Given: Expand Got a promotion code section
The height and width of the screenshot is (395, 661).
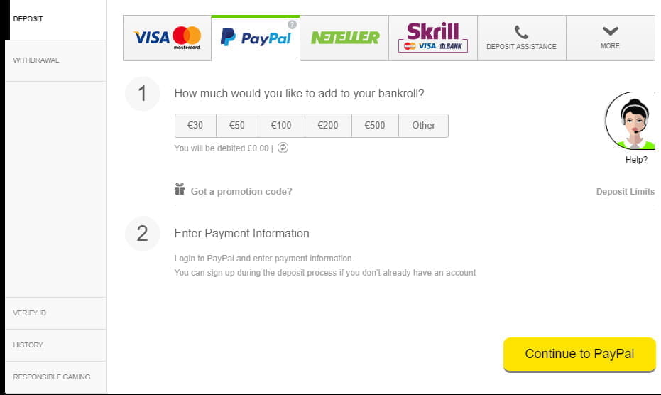Looking at the screenshot, I should pos(241,191).
